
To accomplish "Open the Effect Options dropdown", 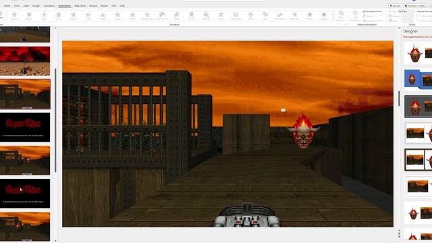I will coord(340,16).
